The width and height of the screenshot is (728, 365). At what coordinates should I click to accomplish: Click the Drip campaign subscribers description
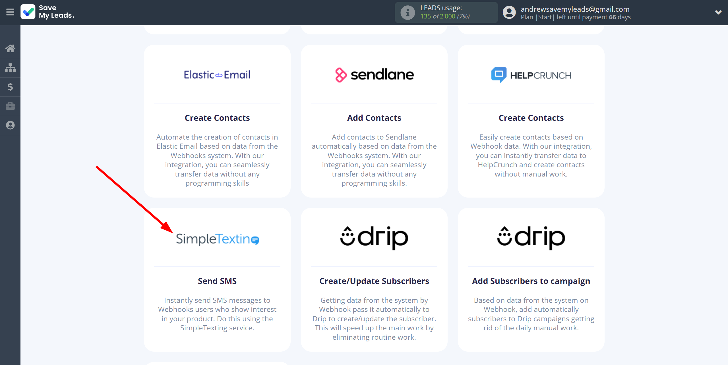point(531,314)
